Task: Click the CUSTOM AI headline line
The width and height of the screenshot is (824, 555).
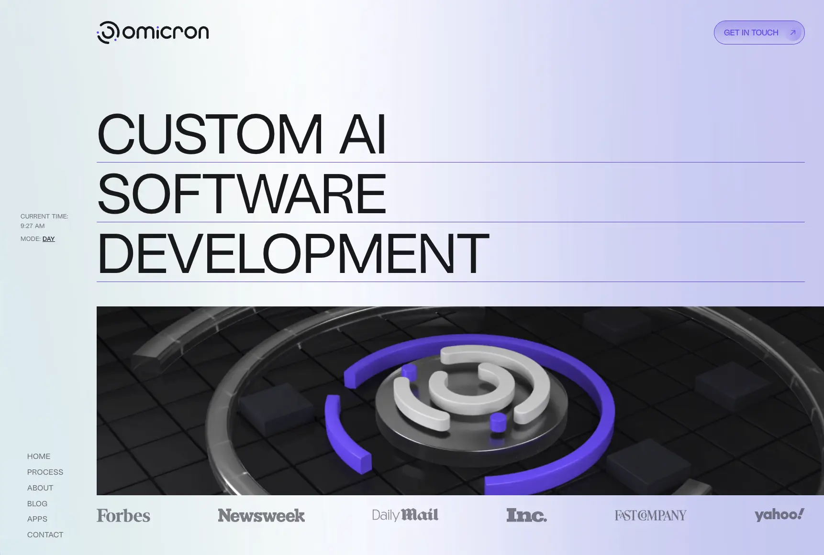Action: click(242, 134)
